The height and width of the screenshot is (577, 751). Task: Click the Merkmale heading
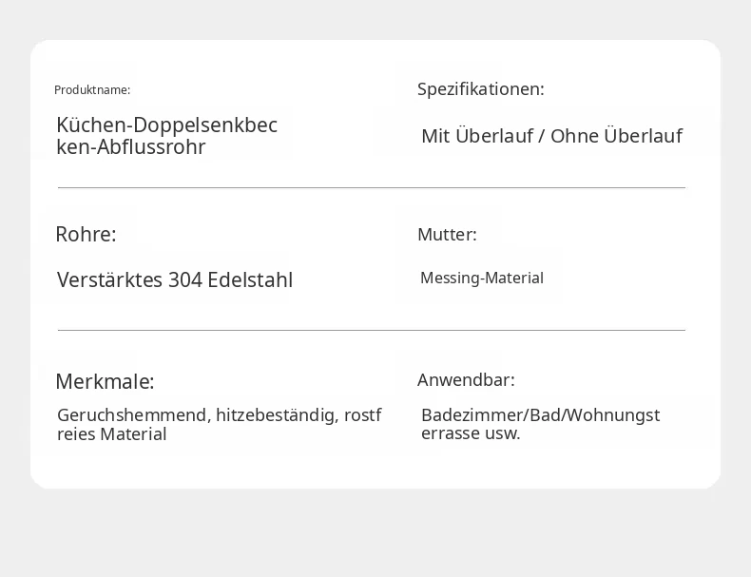[105, 381]
